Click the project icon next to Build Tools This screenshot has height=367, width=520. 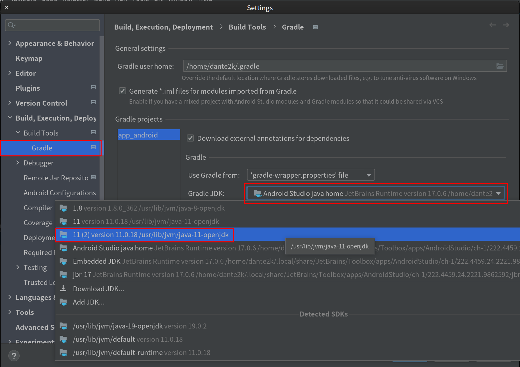[94, 132]
